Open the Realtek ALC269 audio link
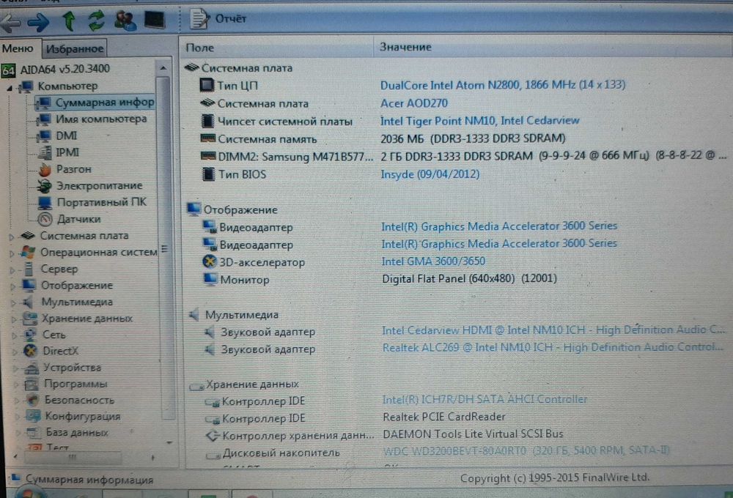The width and height of the screenshot is (733, 498). (553, 348)
